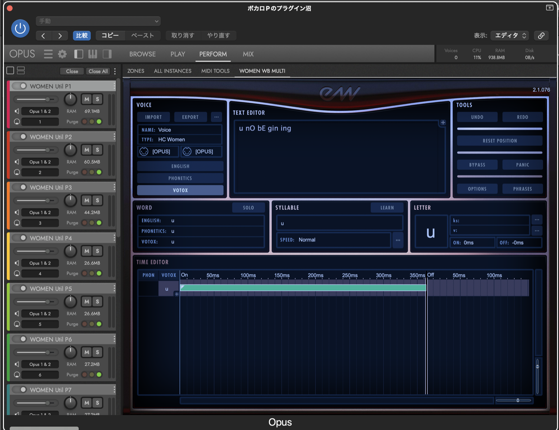The image size is (559, 430).
Task: Mute WOMEN Util P3 instrument
Action: click(x=87, y=200)
